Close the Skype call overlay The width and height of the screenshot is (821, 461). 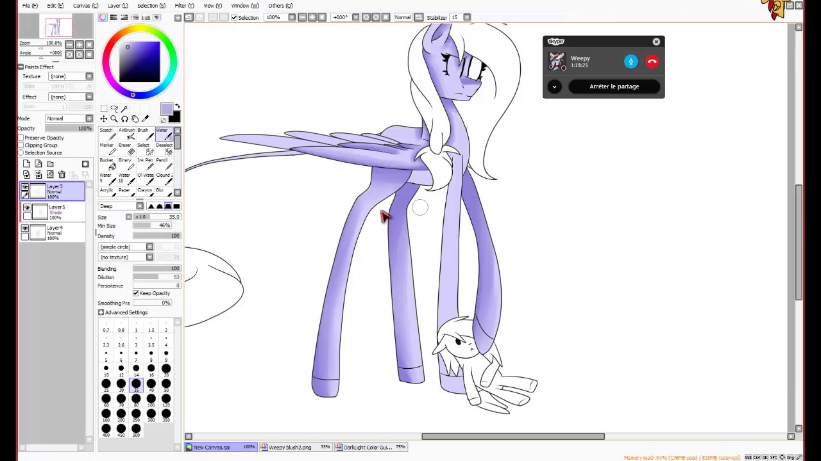[656, 42]
